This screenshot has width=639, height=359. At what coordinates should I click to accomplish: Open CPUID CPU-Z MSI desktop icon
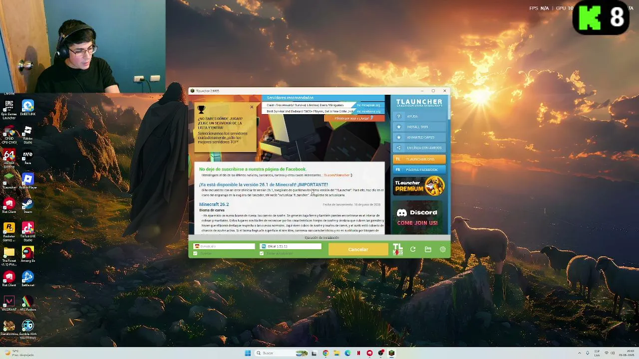click(x=9, y=135)
